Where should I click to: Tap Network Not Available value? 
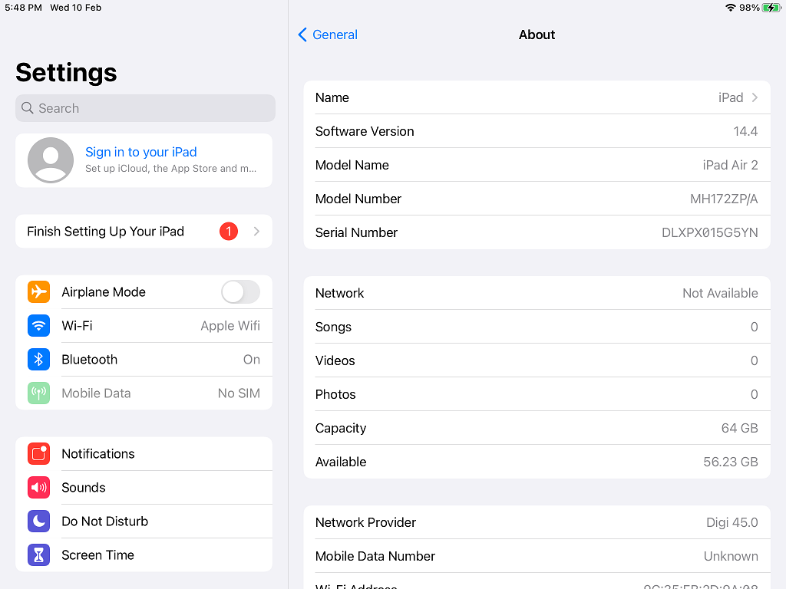[720, 293]
